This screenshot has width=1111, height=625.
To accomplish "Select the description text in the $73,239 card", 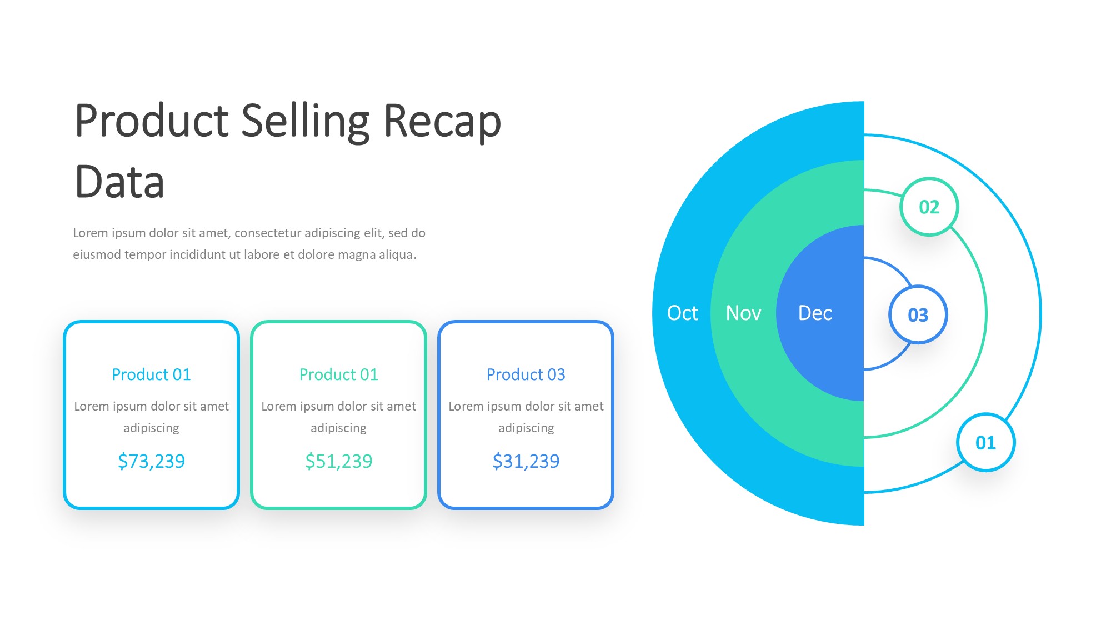I will coord(151,417).
